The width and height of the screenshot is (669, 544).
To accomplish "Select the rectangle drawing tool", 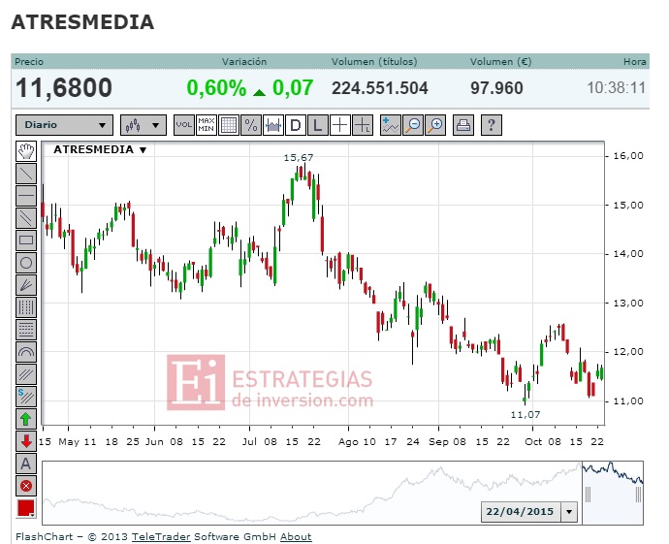I will pyautogui.click(x=26, y=240).
